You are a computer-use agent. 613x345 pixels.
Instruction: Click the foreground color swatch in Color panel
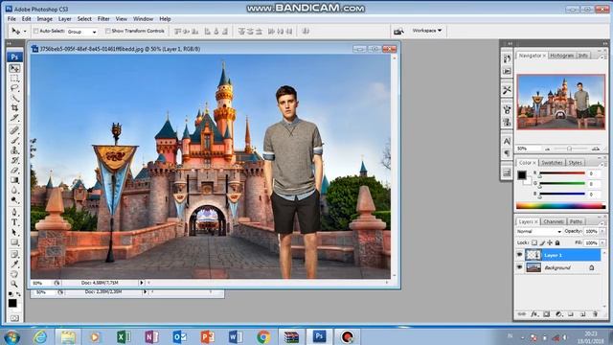521,174
